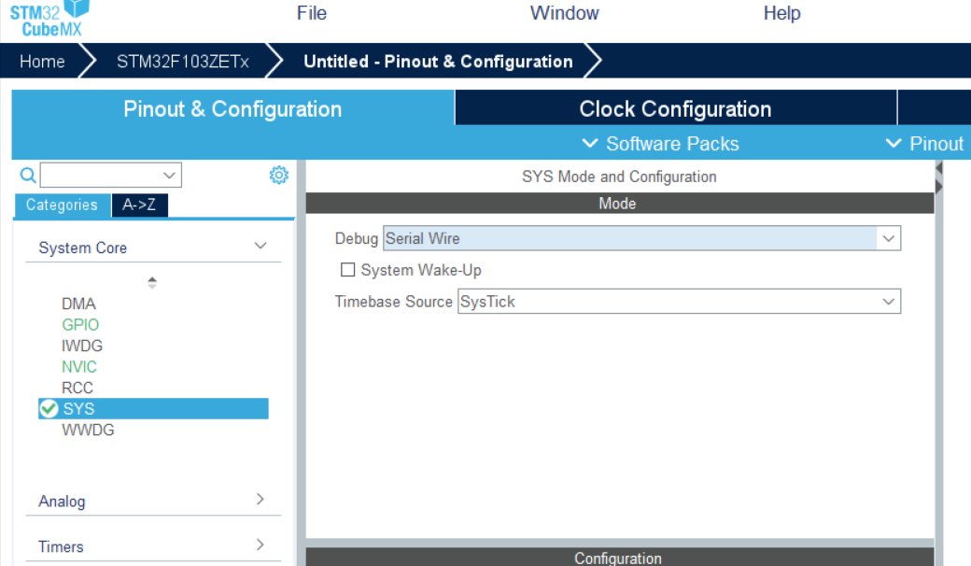This screenshot has width=971, height=566.
Task: Select the Pinout & Configuration tab
Action: point(232,108)
